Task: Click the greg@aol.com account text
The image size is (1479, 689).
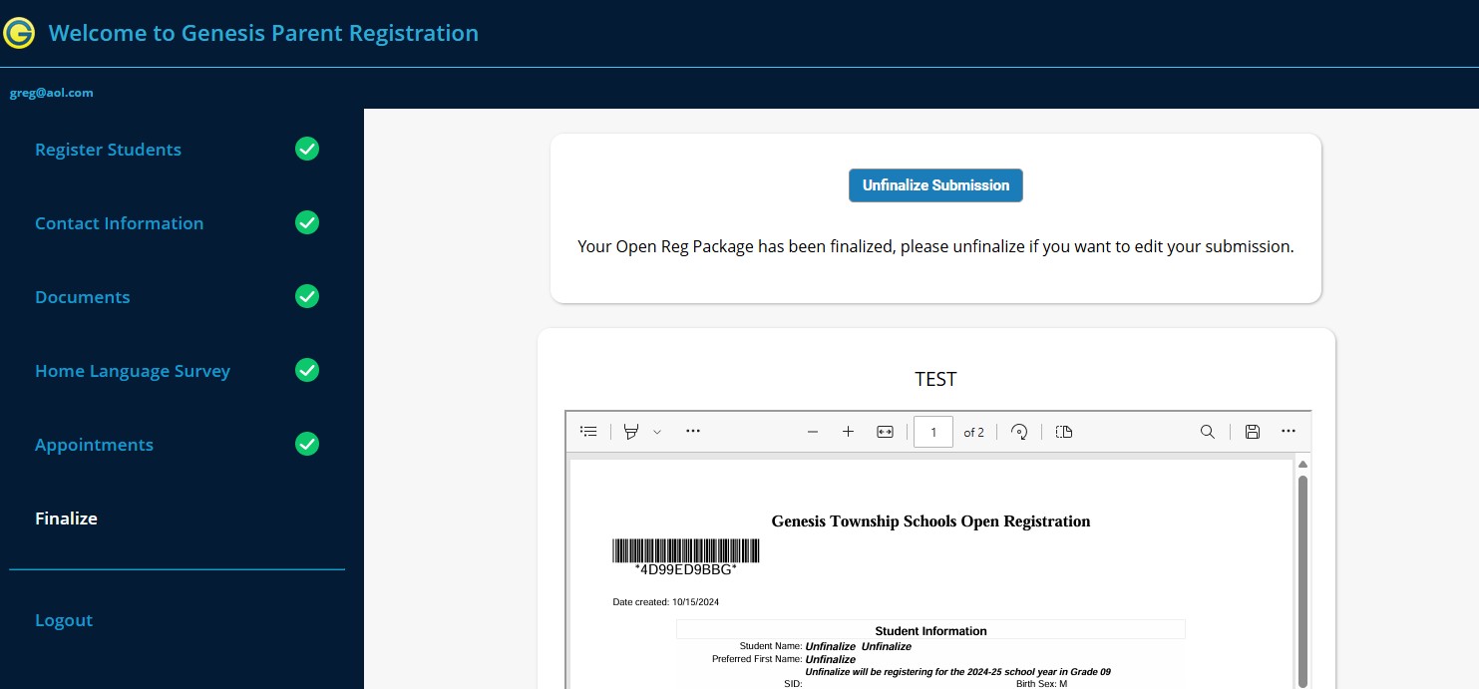Action: coord(51,93)
